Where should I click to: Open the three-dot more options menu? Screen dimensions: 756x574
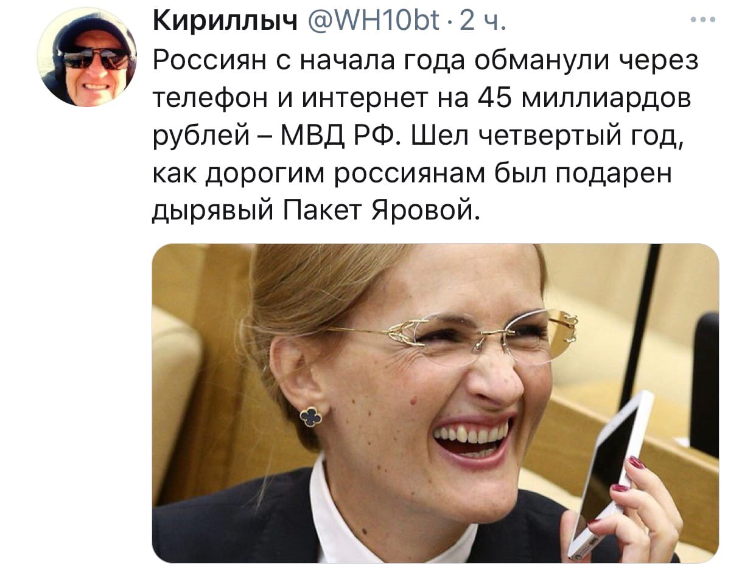[x=704, y=19]
